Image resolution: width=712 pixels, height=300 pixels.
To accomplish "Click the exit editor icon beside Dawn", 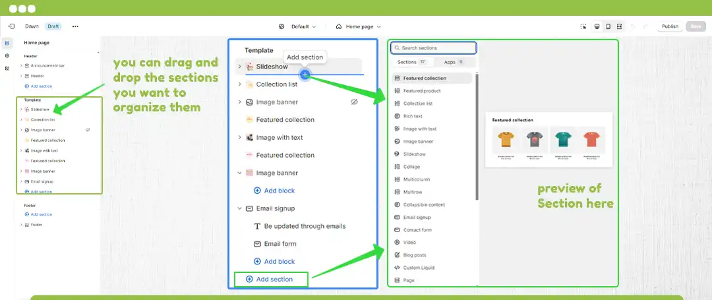I will point(11,26).
